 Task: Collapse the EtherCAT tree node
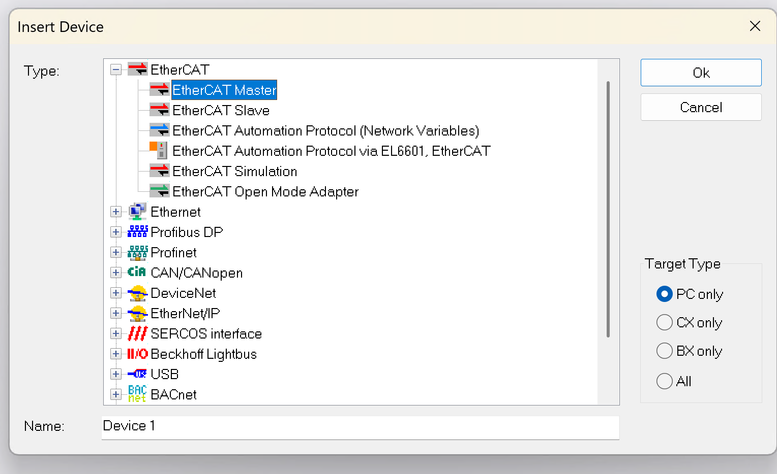tap(116, 70)
